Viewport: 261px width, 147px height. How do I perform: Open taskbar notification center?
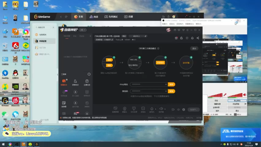coord(256,144)
